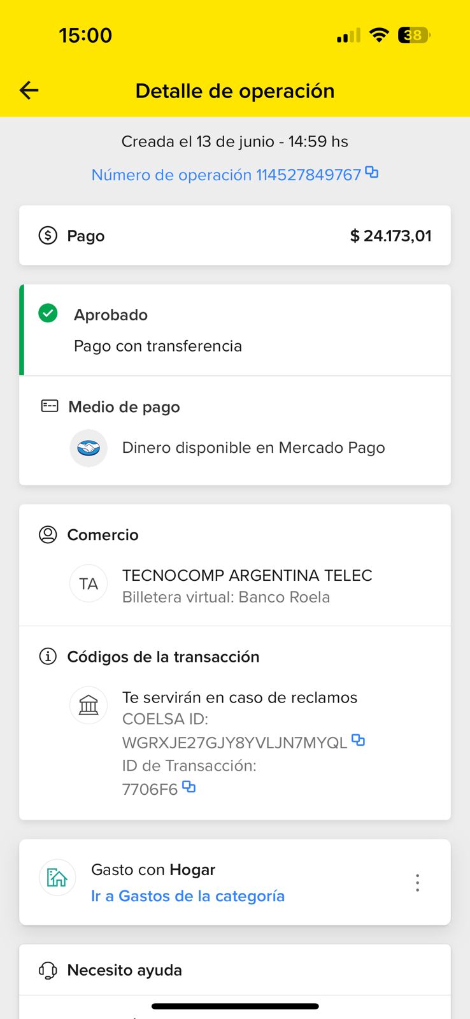
Task: Tap the bank building icon
Action: 89,706
